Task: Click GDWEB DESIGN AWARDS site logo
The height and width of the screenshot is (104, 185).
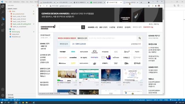Action: pos(48,27)
